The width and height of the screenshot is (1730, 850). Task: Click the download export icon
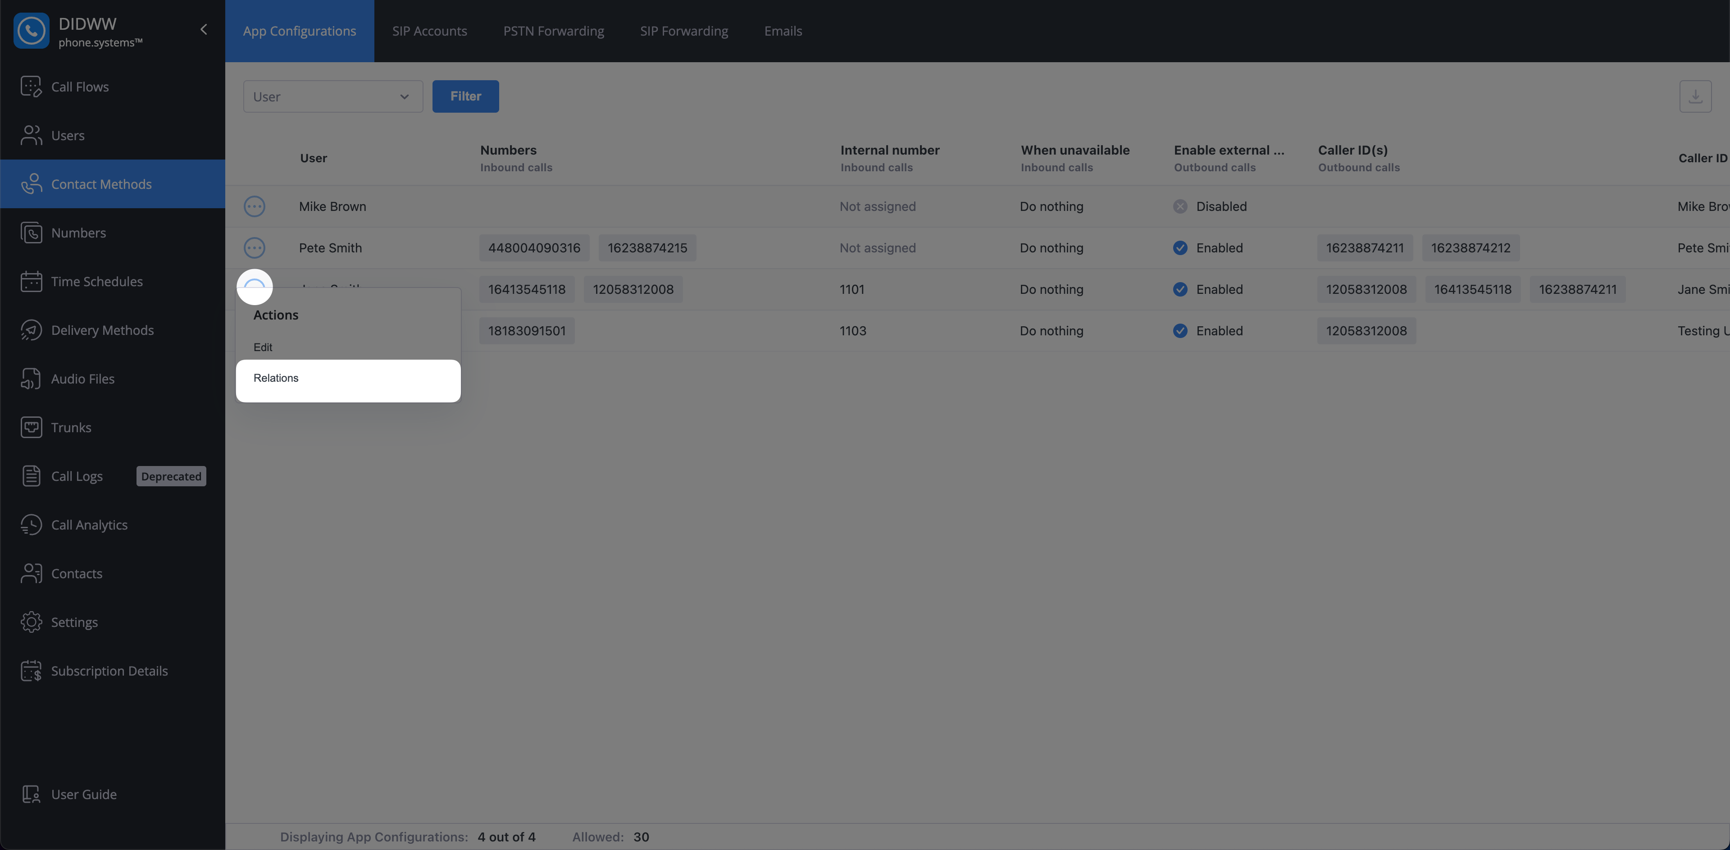(1695, 97)
